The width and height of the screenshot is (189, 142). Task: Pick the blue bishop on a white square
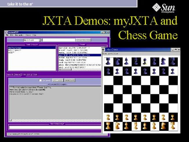click(x=126, y=61)
